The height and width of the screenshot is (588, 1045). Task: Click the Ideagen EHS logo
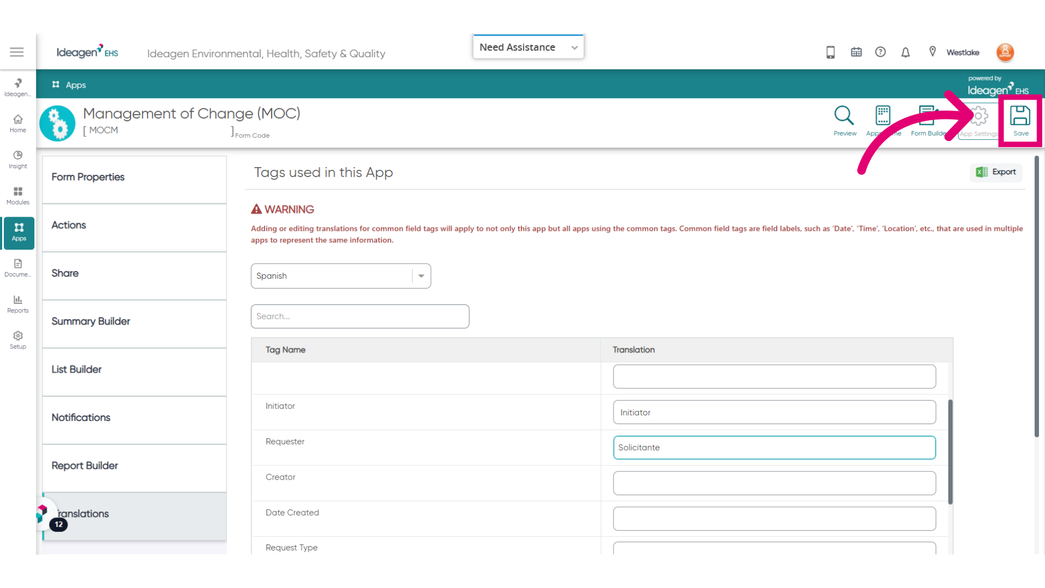click(x=87, y=52)
